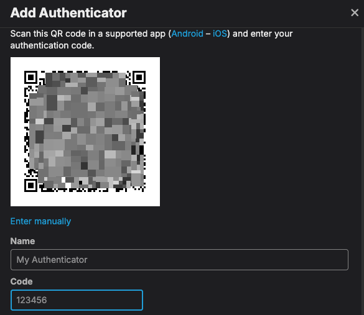
Task: Click the Code field label
Action: tap(21, 281)
